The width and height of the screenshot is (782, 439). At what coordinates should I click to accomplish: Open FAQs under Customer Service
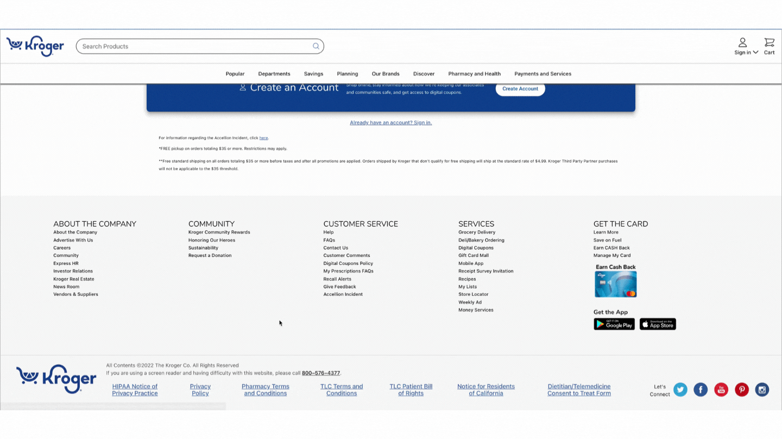[329, 240]
